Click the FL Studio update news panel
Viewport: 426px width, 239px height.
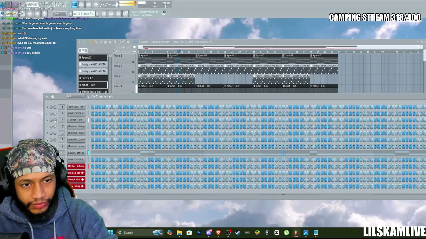tap(148, 14)
